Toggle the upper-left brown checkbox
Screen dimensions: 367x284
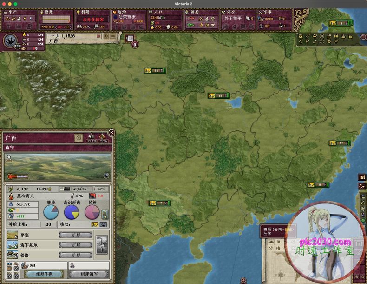pos(9,269)
